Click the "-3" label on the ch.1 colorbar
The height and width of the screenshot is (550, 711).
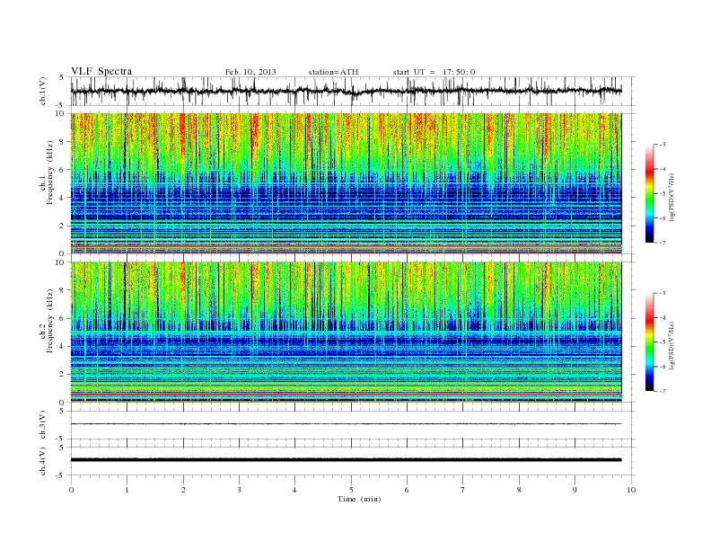[x=662, y=145]
